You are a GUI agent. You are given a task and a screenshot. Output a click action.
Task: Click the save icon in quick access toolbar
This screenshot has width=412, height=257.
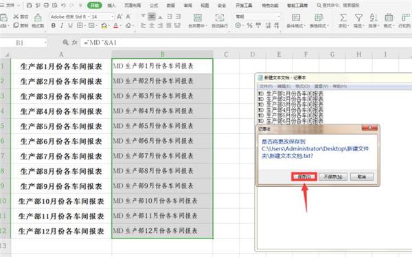(x=30, y=5)
